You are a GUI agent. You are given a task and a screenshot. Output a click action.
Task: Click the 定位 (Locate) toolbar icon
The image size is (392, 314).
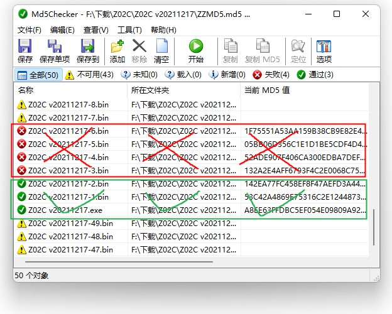[x=298, y=50]
